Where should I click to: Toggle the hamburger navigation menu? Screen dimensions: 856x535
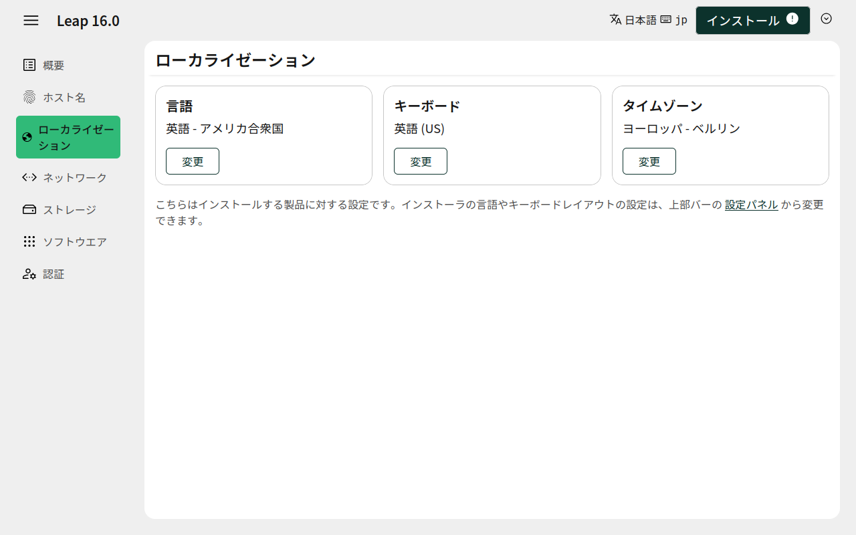(31, 20)
